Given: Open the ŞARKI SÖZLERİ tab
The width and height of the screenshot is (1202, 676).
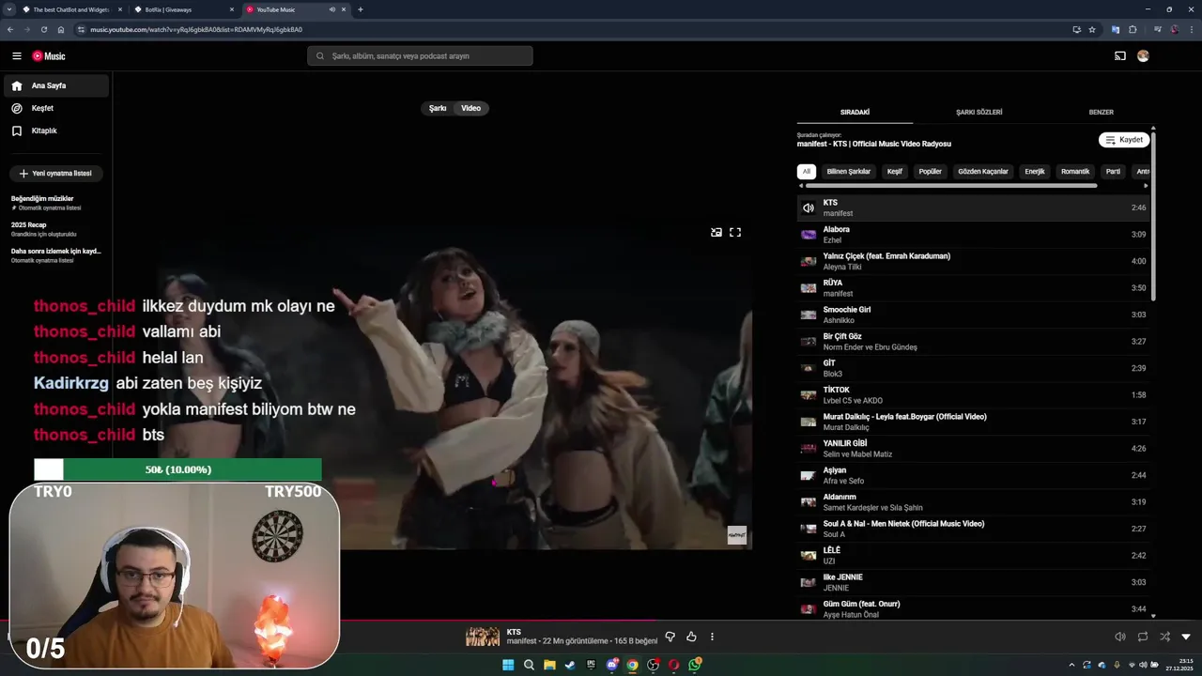Looking at the screenshot, I should (979, 112).
